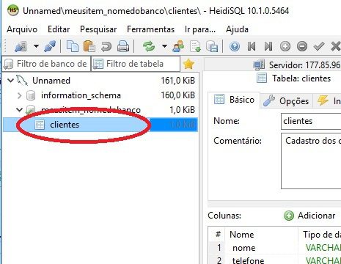Viewport: 341px width, 264px height.
Task: Select the telefone column row
Action: click(x=275, y=260)
